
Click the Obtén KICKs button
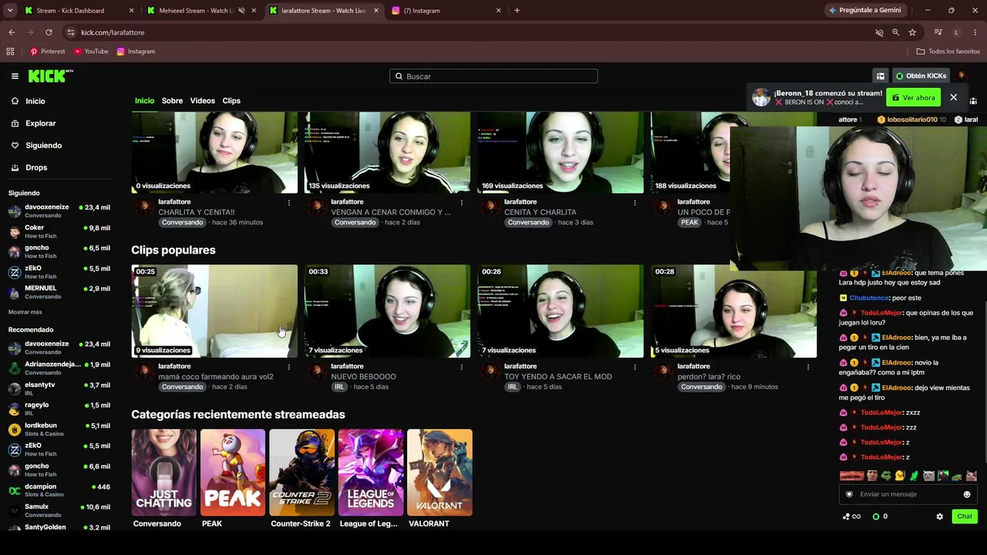point(921,76)
